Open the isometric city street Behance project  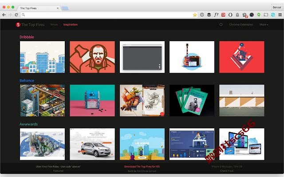pos(43,100)
